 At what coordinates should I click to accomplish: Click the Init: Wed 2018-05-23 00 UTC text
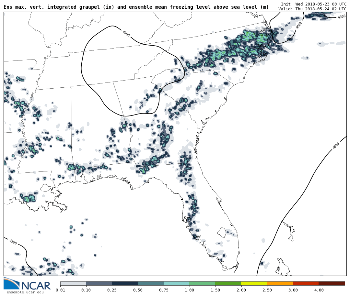pyautogui.click(x=313, y=4)
